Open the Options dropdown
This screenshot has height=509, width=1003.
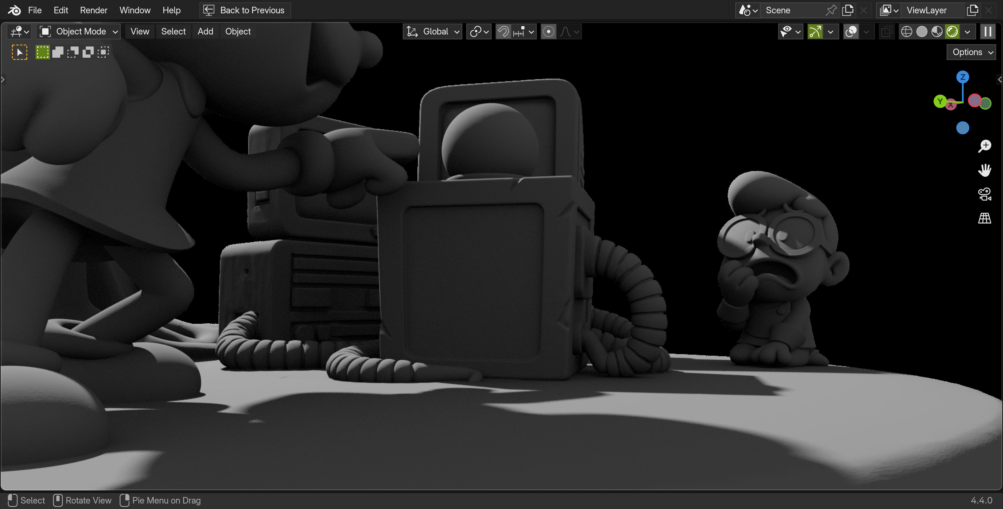pyautogui.click(x=971, y=52)
